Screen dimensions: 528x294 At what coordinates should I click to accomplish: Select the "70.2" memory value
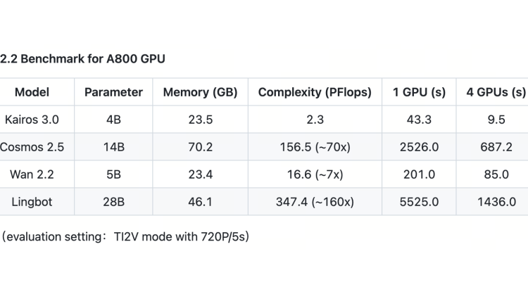click(x=200, y=147)
